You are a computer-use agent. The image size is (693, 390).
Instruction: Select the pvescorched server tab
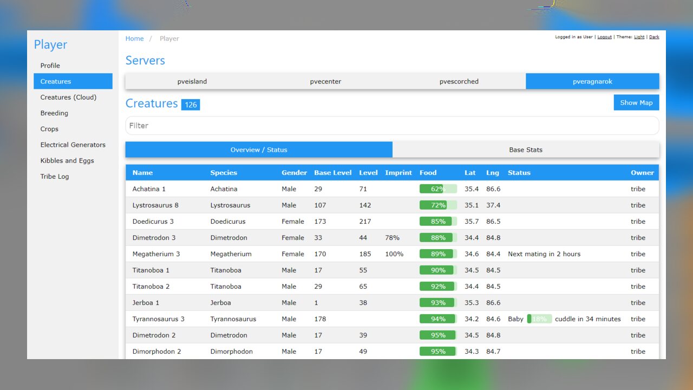pos(459,82)
